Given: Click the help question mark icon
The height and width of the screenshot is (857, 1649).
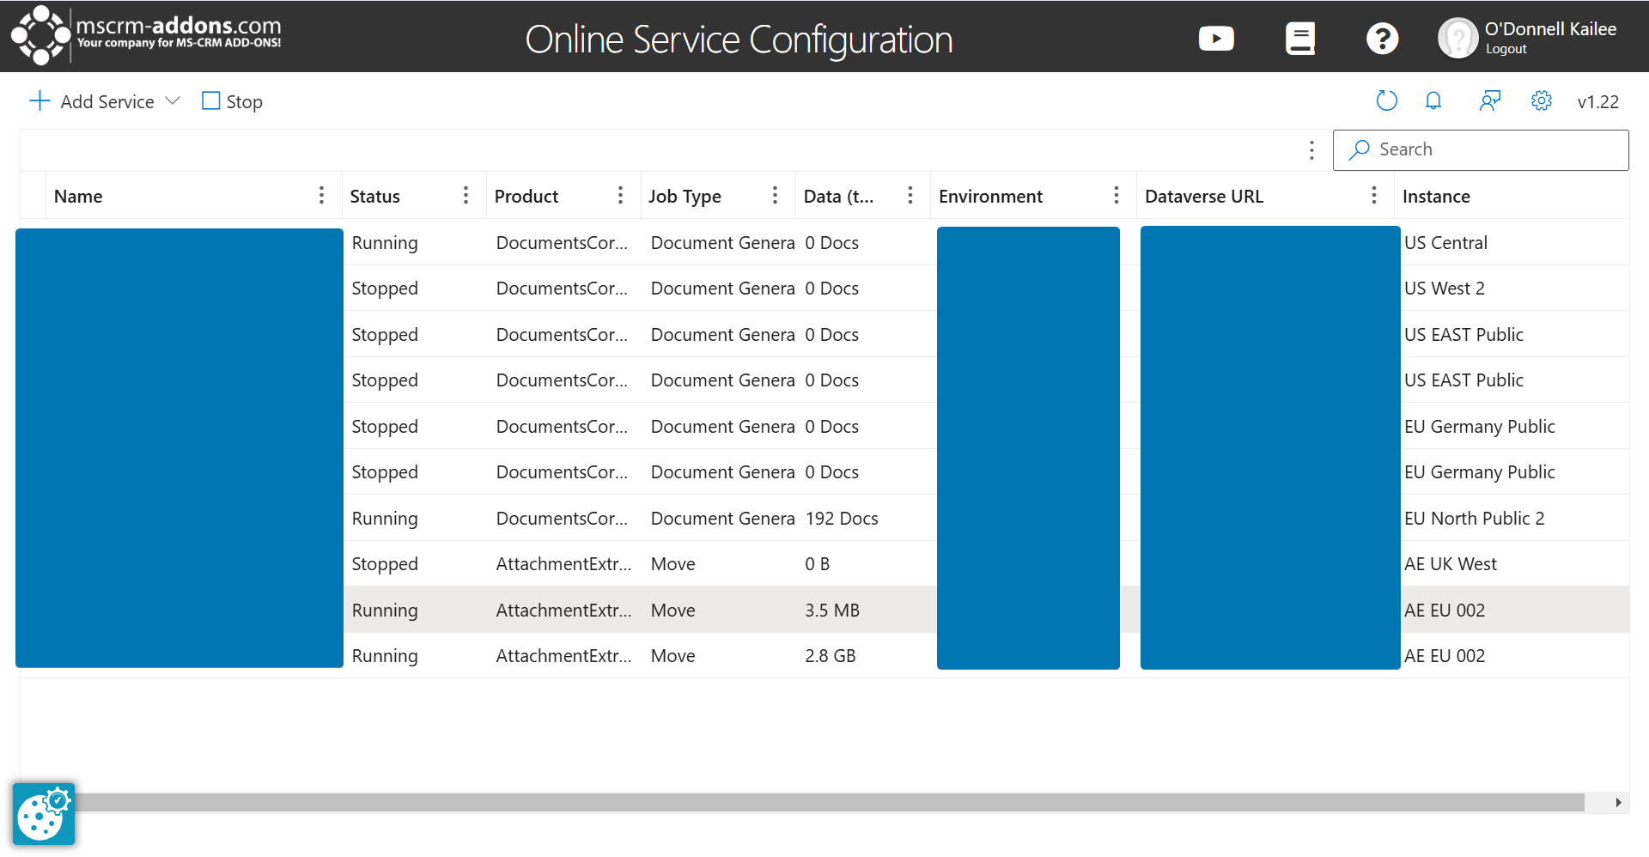Looking at the screenshot, I should pyautogui.click(x=1382, y=39).
